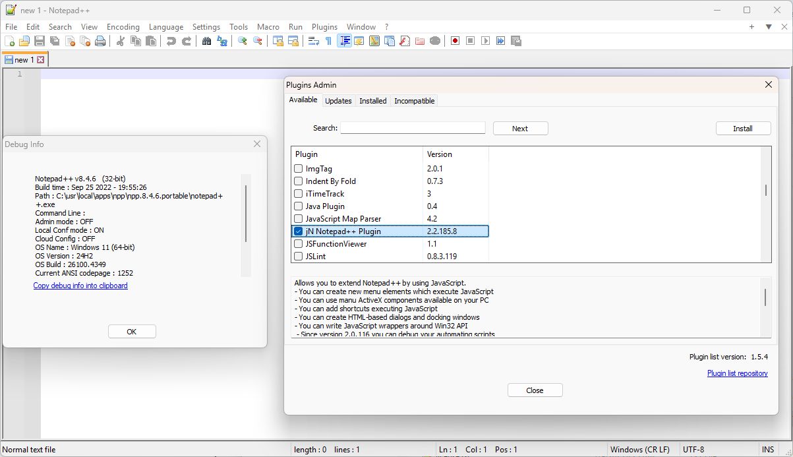Click the Copy debug info into clipboard link
This screenshot has width=793, height=457.
click(80, 286)
